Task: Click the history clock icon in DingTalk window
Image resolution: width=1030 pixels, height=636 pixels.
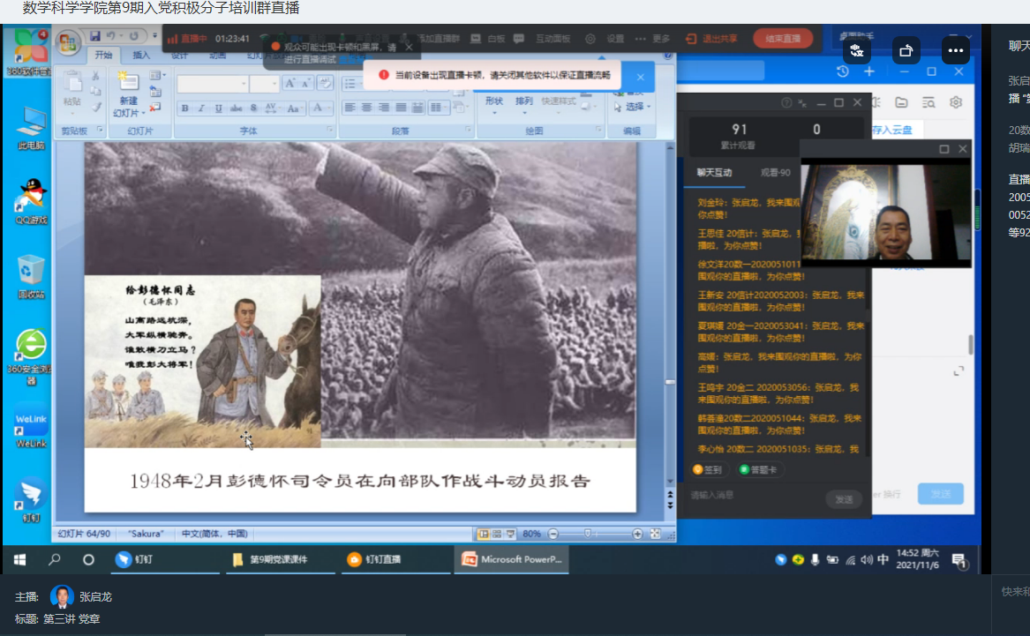Action: (843, 71)
